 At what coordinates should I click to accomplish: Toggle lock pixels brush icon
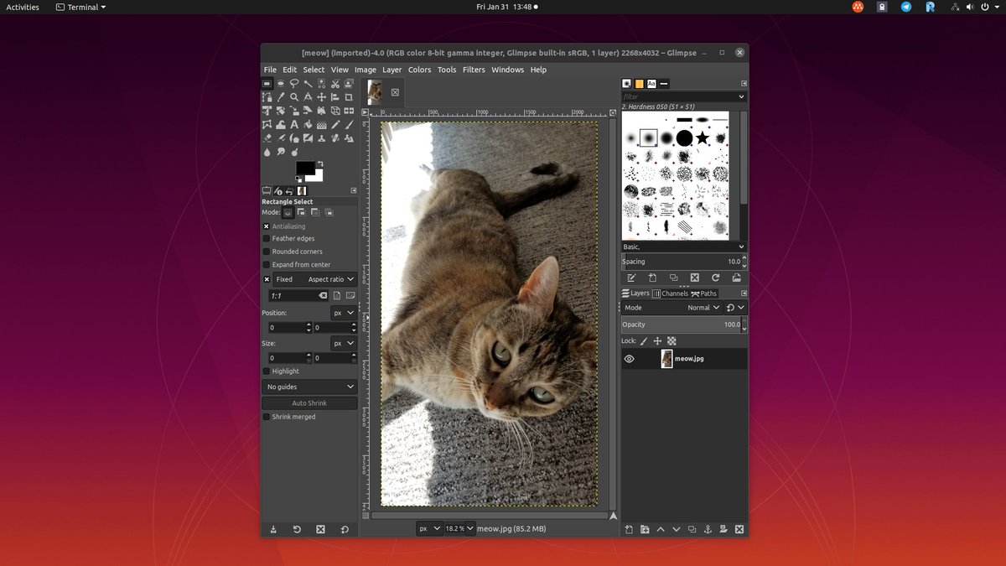coord(644,341)
